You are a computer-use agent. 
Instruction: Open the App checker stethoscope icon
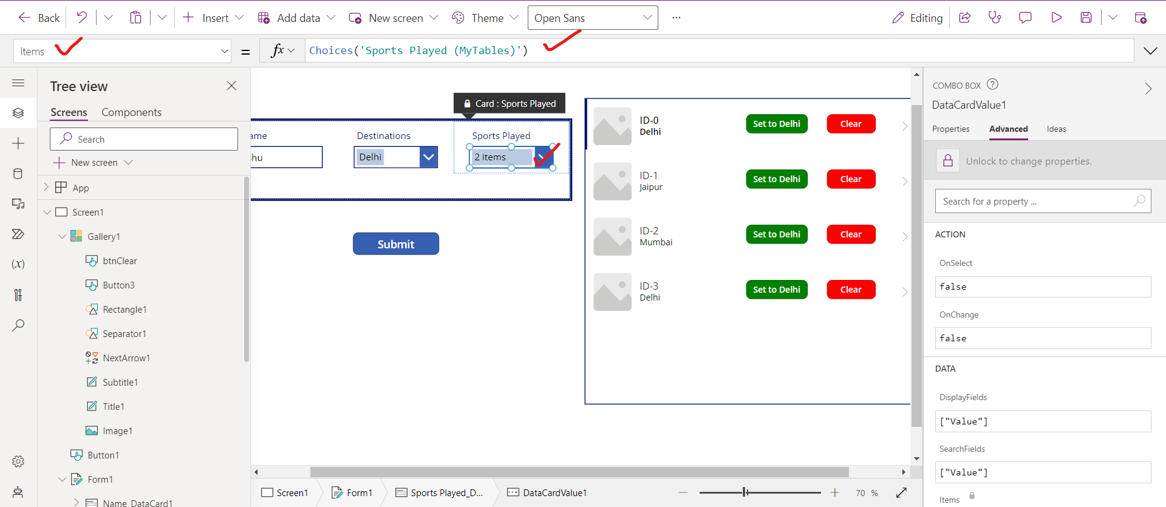(x=995, y=18)
